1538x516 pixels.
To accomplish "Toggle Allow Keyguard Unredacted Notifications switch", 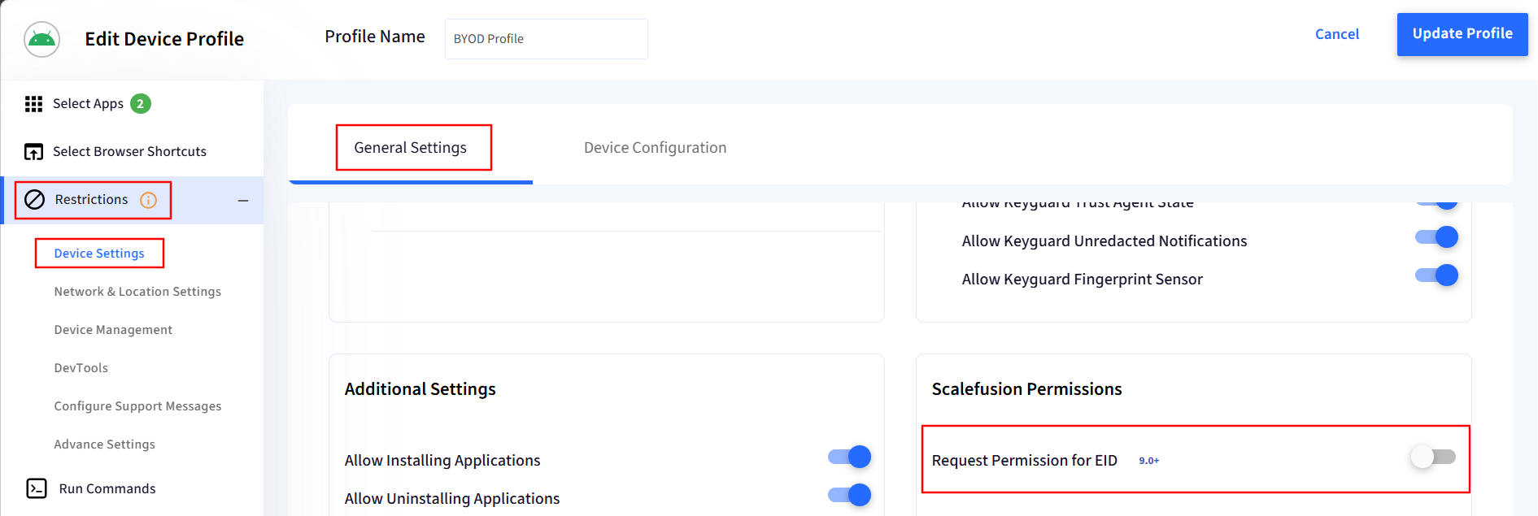I will tap(1436, 237).
